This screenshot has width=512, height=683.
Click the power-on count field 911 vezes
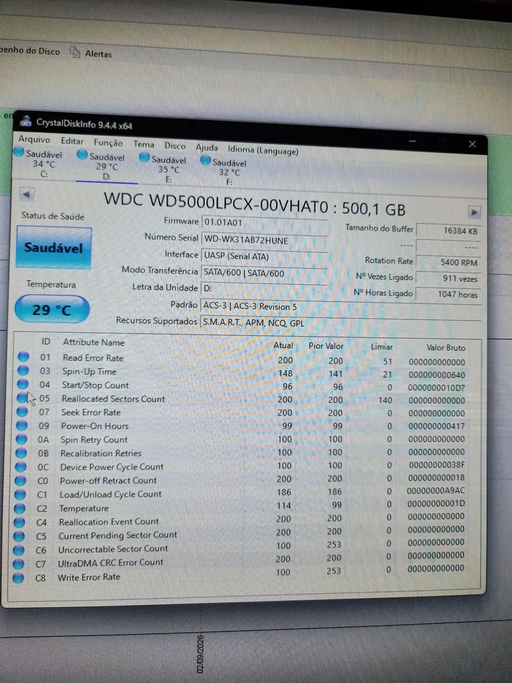tap(448, 278)
